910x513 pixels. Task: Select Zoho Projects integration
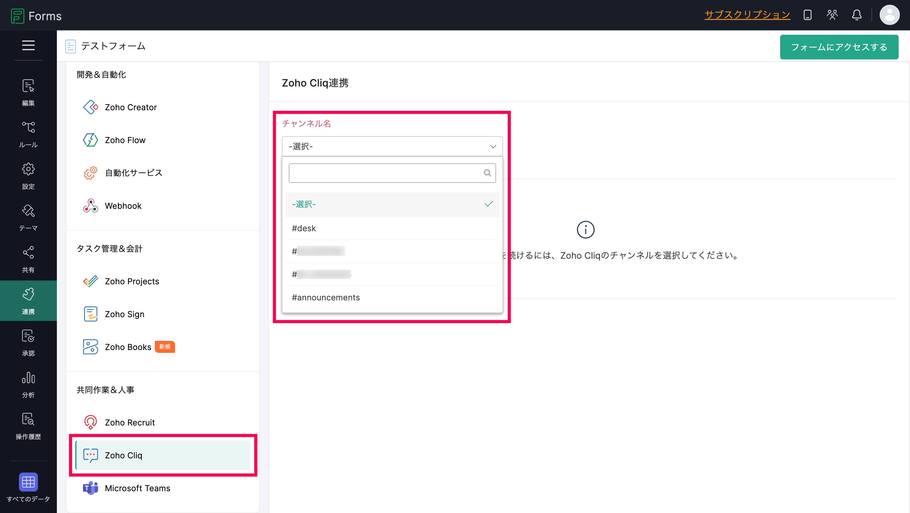(x=163, y=281)
